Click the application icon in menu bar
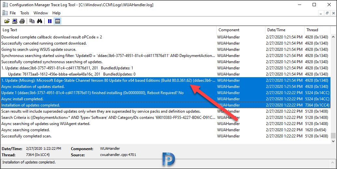The height and width of the screenshot is (169, 337). click(x=5, y=13)
